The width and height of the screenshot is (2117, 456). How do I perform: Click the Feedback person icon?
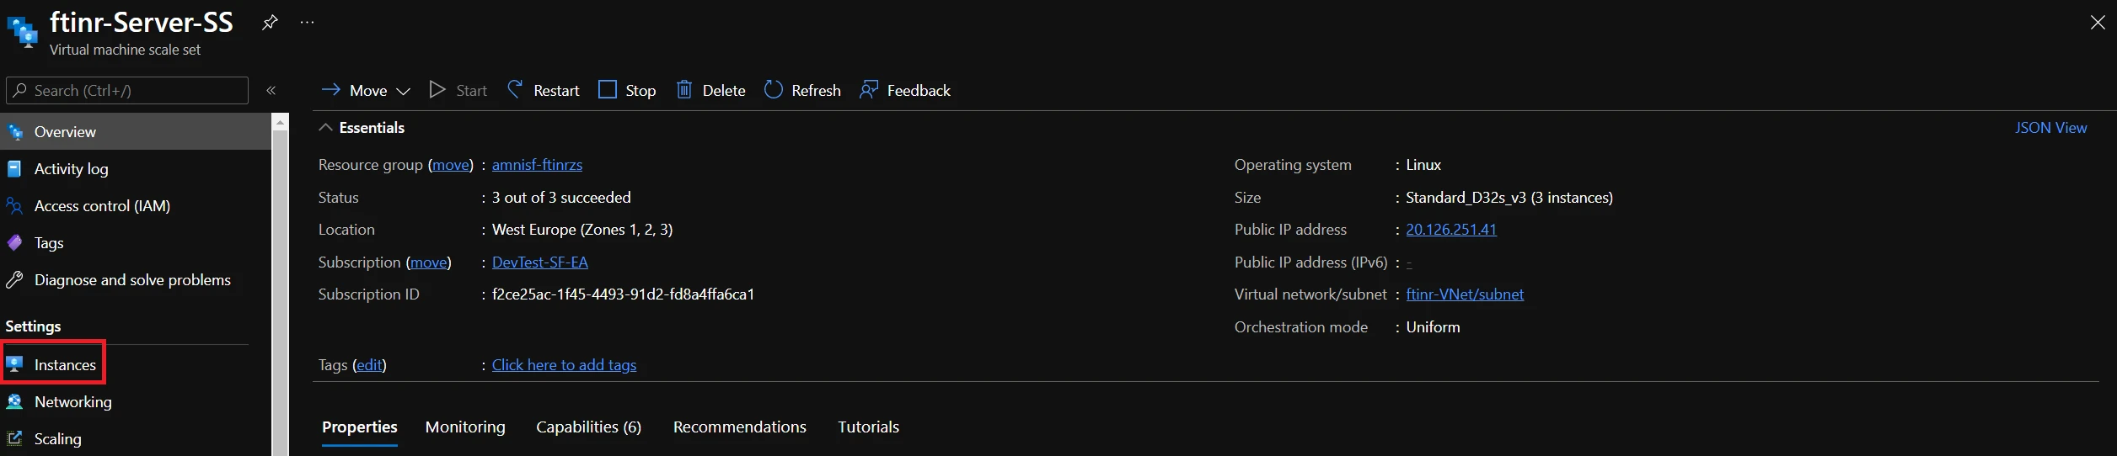tap(869, 89)
